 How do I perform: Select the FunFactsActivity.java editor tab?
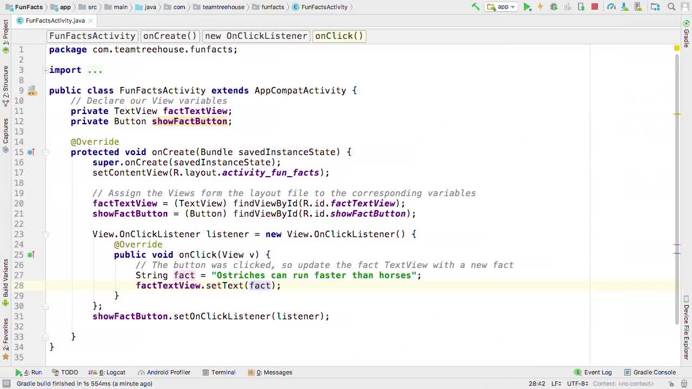point(54,21)
